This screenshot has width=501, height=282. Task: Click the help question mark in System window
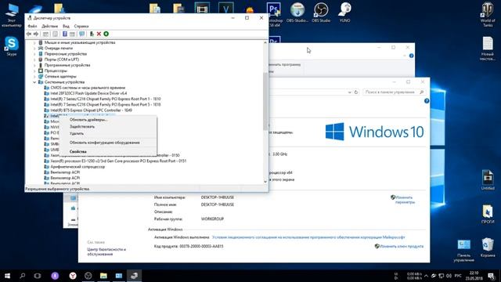427,101
